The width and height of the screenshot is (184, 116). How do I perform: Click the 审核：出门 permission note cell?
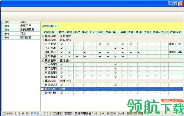[x=176, y=44]
